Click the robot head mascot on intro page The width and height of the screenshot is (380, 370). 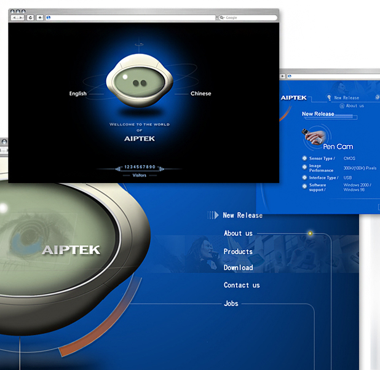point(140,81)
